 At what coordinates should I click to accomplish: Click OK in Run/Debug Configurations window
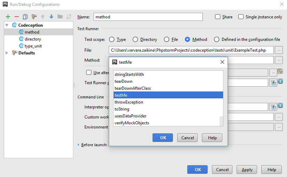[x=197, y=170]
